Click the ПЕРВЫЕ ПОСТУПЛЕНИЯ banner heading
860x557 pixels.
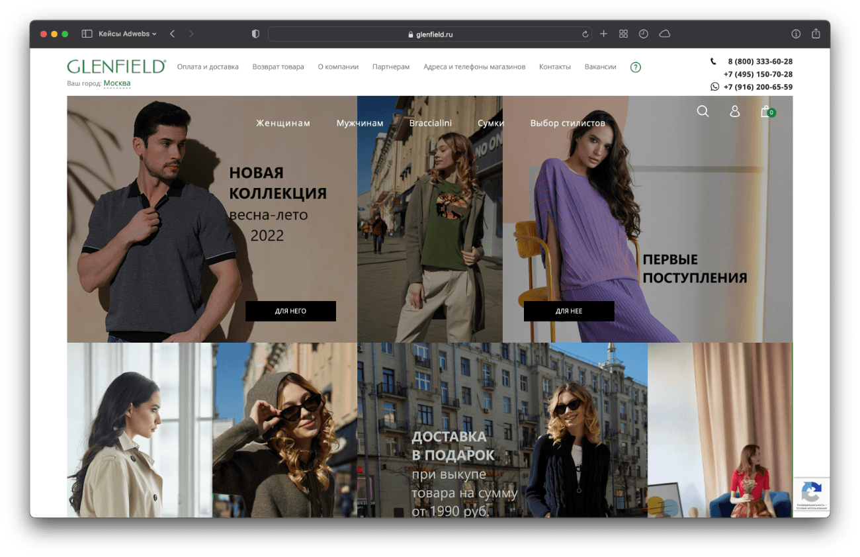click(x=695, y=269)
